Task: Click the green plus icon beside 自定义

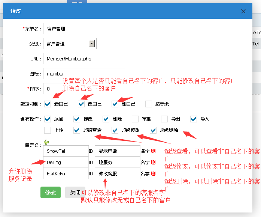Action: [x=46, y=142]
